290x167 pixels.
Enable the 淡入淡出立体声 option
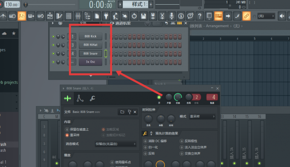coord(193,147)
